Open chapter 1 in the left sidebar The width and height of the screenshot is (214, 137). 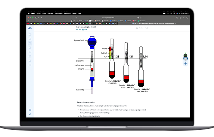coord(30,35)
